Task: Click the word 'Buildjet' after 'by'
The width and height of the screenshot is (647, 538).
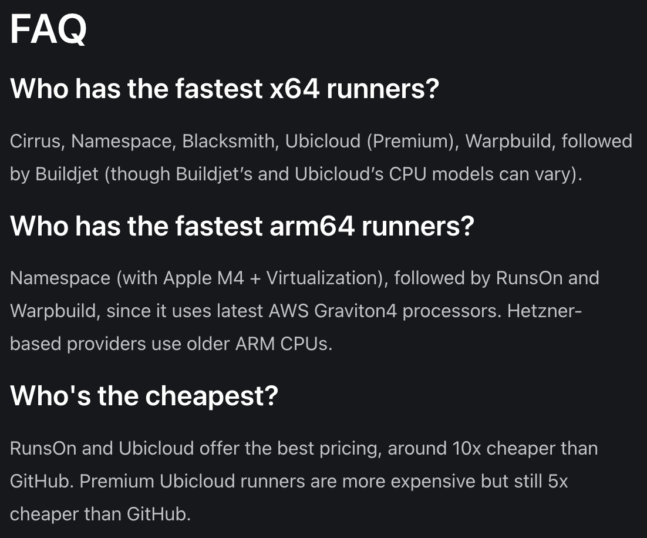Action: 67,174
